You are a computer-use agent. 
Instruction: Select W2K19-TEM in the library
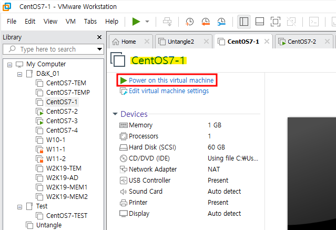click(x=64, y=168)
